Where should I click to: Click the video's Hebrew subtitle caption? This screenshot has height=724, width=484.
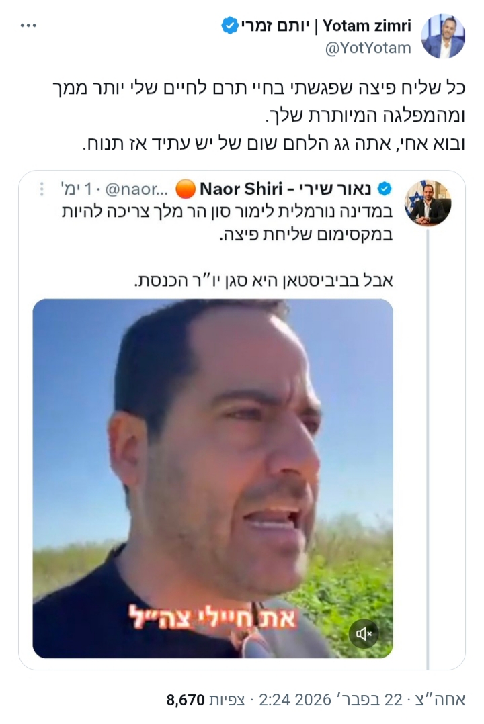point(212,619)
